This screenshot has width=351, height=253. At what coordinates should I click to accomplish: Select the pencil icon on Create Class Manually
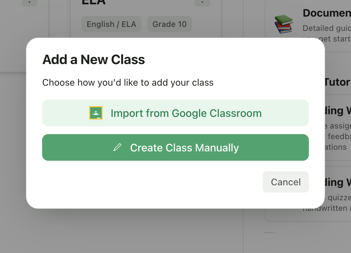pyautogui.click(x=117, y=147)
